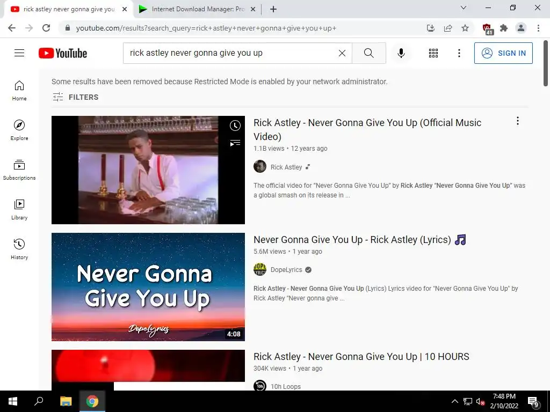Start voice search with microphone icon
Viewport: 550px width, 412px height.
401,53
